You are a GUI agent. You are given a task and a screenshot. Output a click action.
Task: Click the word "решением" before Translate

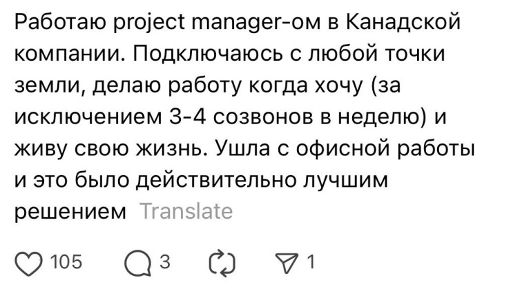70,213
